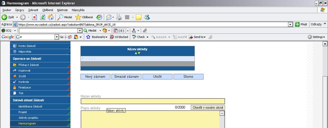328x128 pixels.
Task: Open Nápověda in the sidebar
Action: pos(40,52)
